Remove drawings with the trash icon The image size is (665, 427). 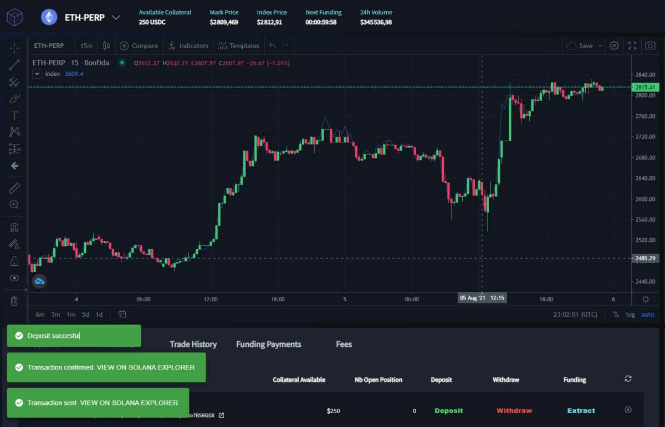click(14, 301)
